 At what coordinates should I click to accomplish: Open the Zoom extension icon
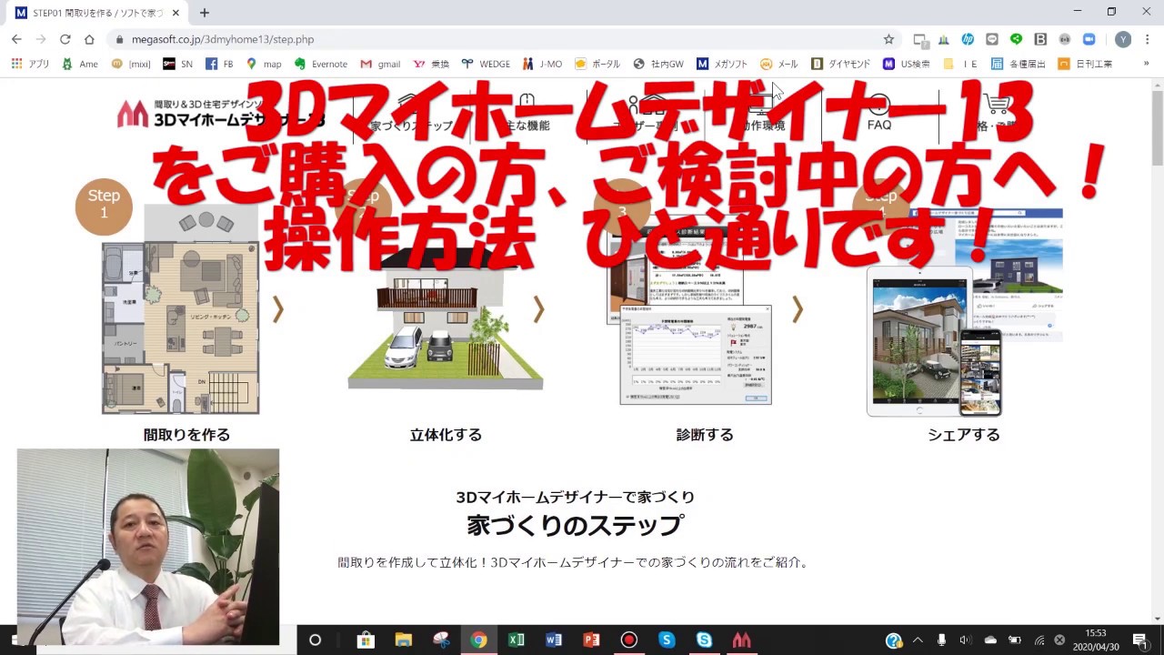pos(1089,39)
